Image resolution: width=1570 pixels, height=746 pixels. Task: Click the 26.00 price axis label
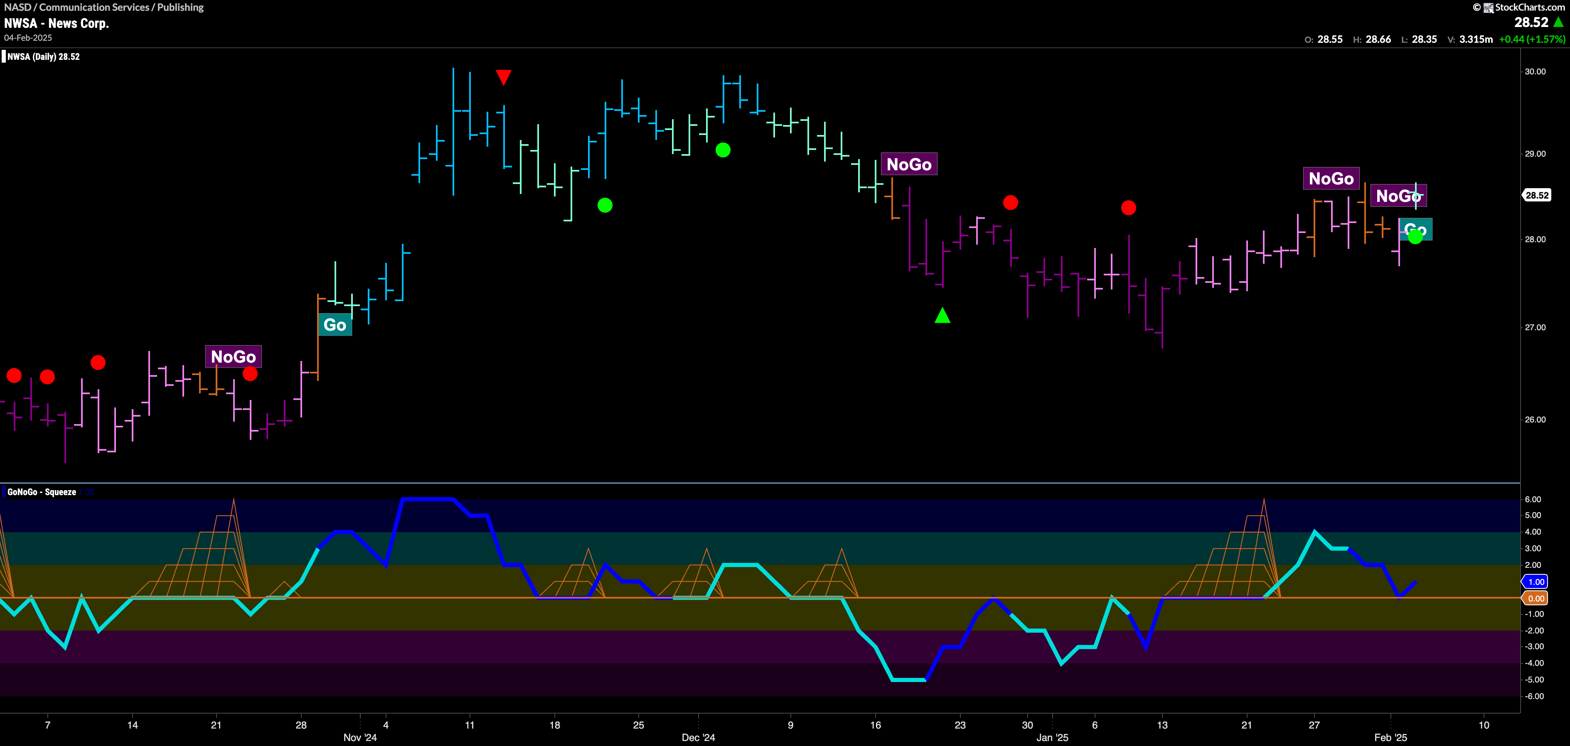click(1535, 419)
